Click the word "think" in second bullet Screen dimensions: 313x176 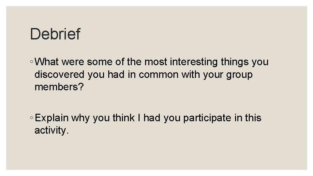(x=124, y=118)
